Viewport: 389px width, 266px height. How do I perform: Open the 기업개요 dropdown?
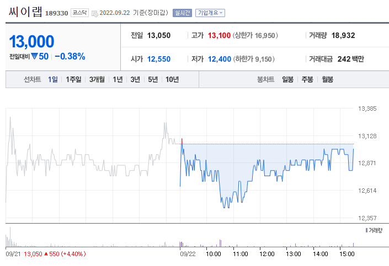pos(210,13)
